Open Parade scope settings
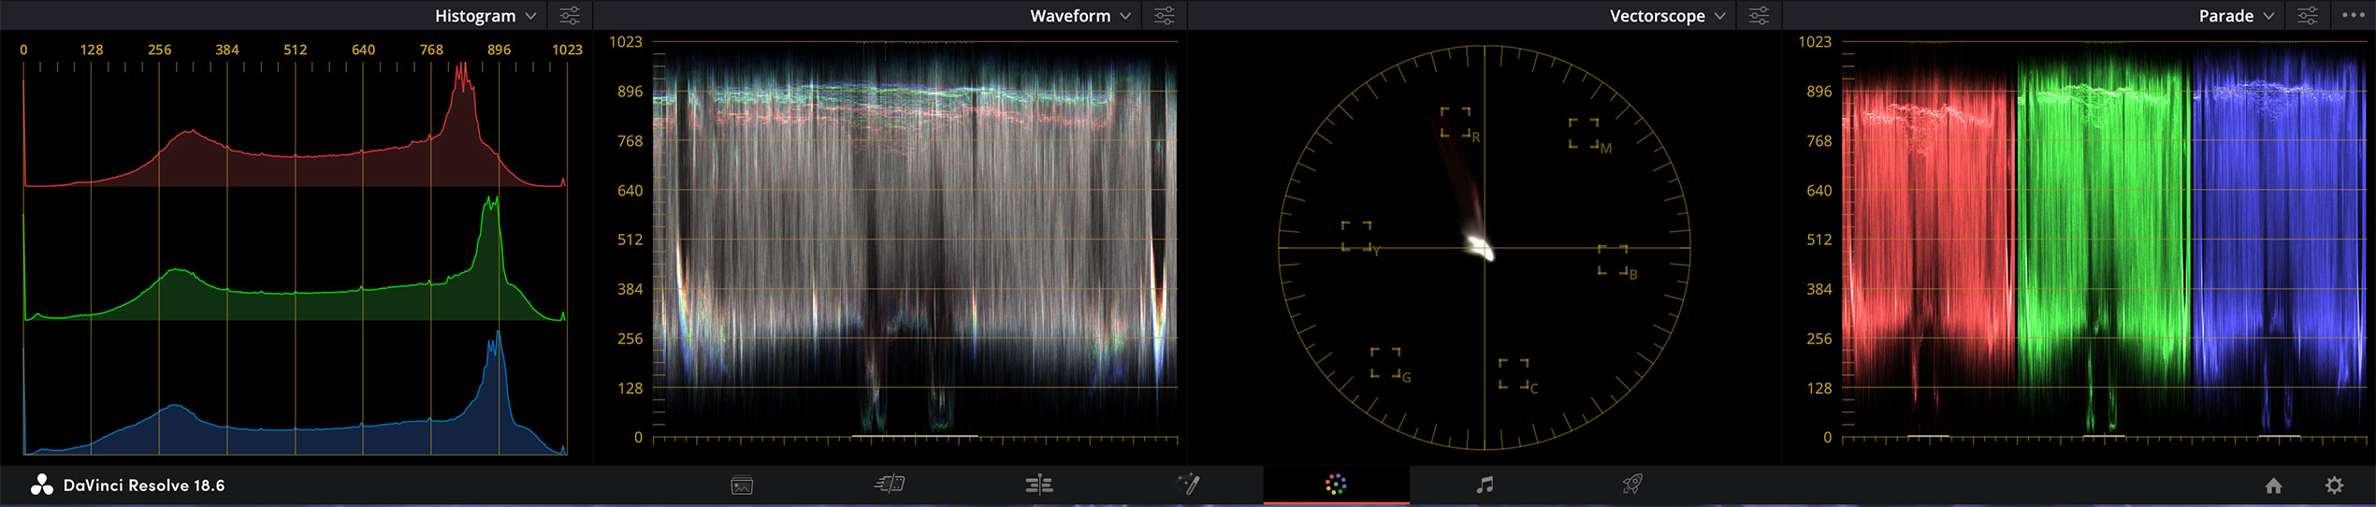This screenshot has width=2376, height=507. 2308,16
